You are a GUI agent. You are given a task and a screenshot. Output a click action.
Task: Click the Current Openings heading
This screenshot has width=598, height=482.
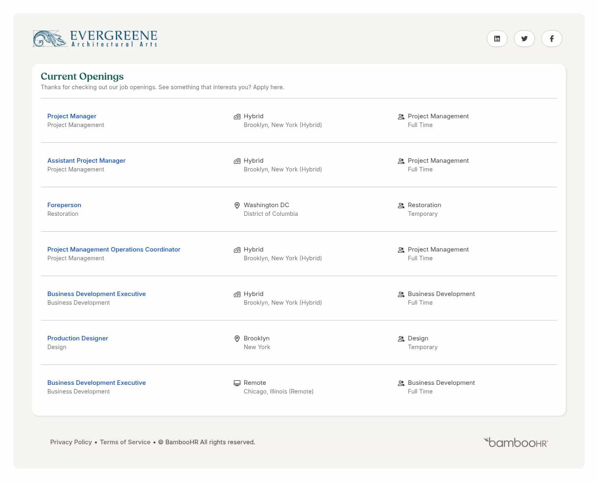pyautogui.click(x=82, y=76)
